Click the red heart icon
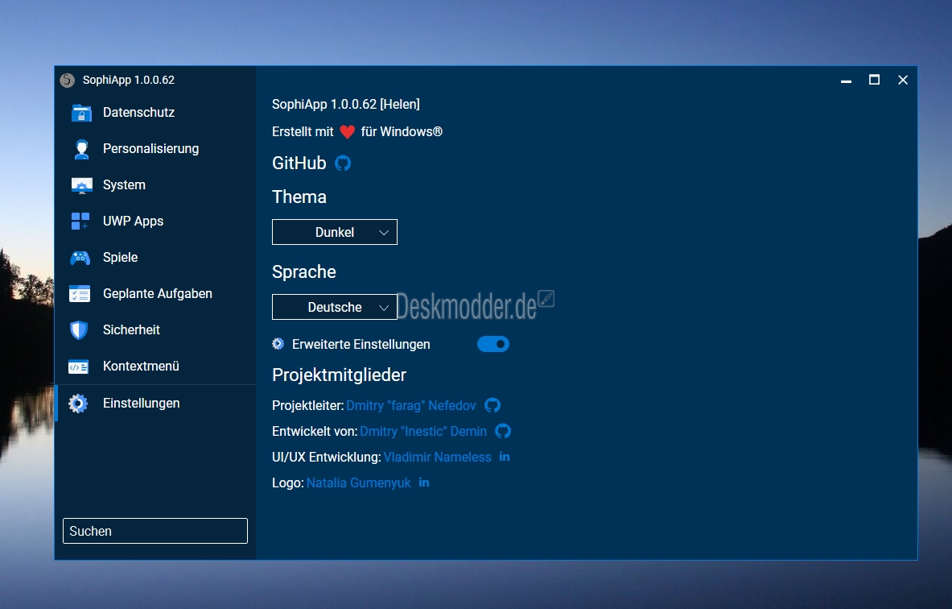The height and width of the screenshot is (609, 952). coord(348,132)
